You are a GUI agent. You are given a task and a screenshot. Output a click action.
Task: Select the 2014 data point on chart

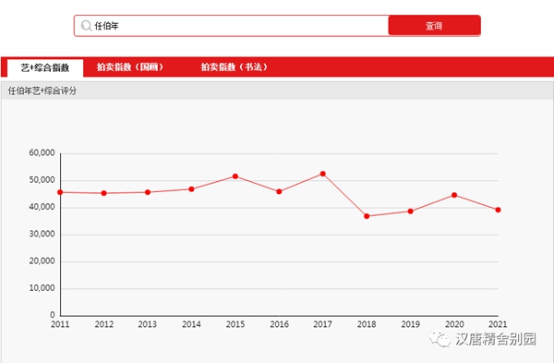[191, 189]
